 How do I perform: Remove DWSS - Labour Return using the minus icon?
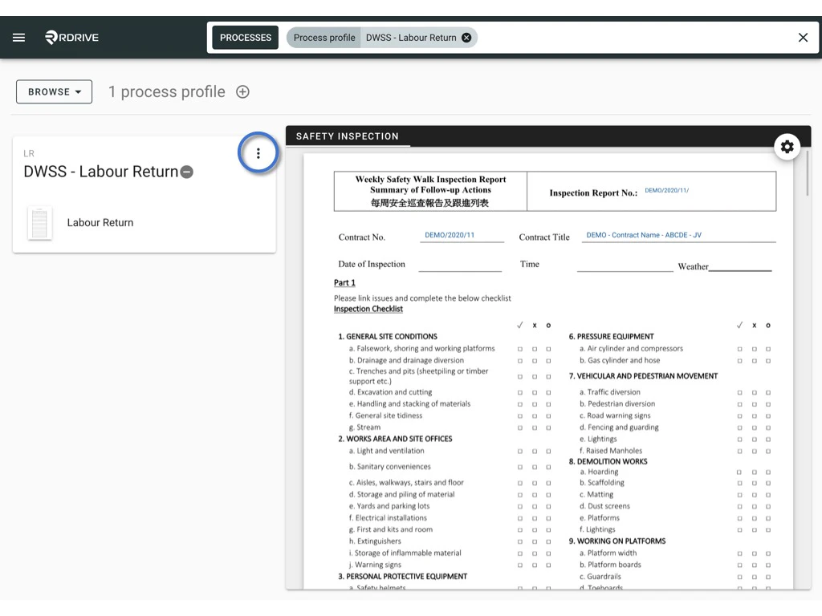tap(187, 171)
